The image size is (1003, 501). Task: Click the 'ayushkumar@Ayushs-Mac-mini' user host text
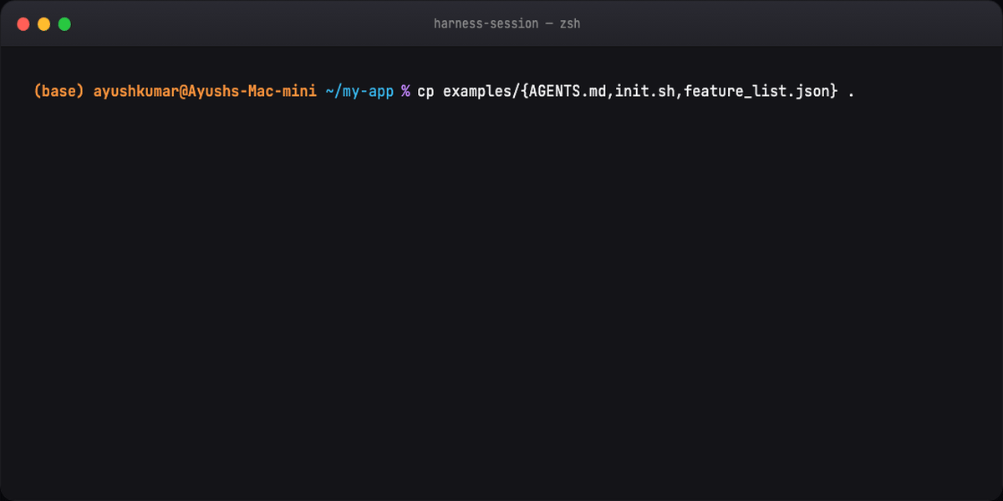(x=205, y=92)
